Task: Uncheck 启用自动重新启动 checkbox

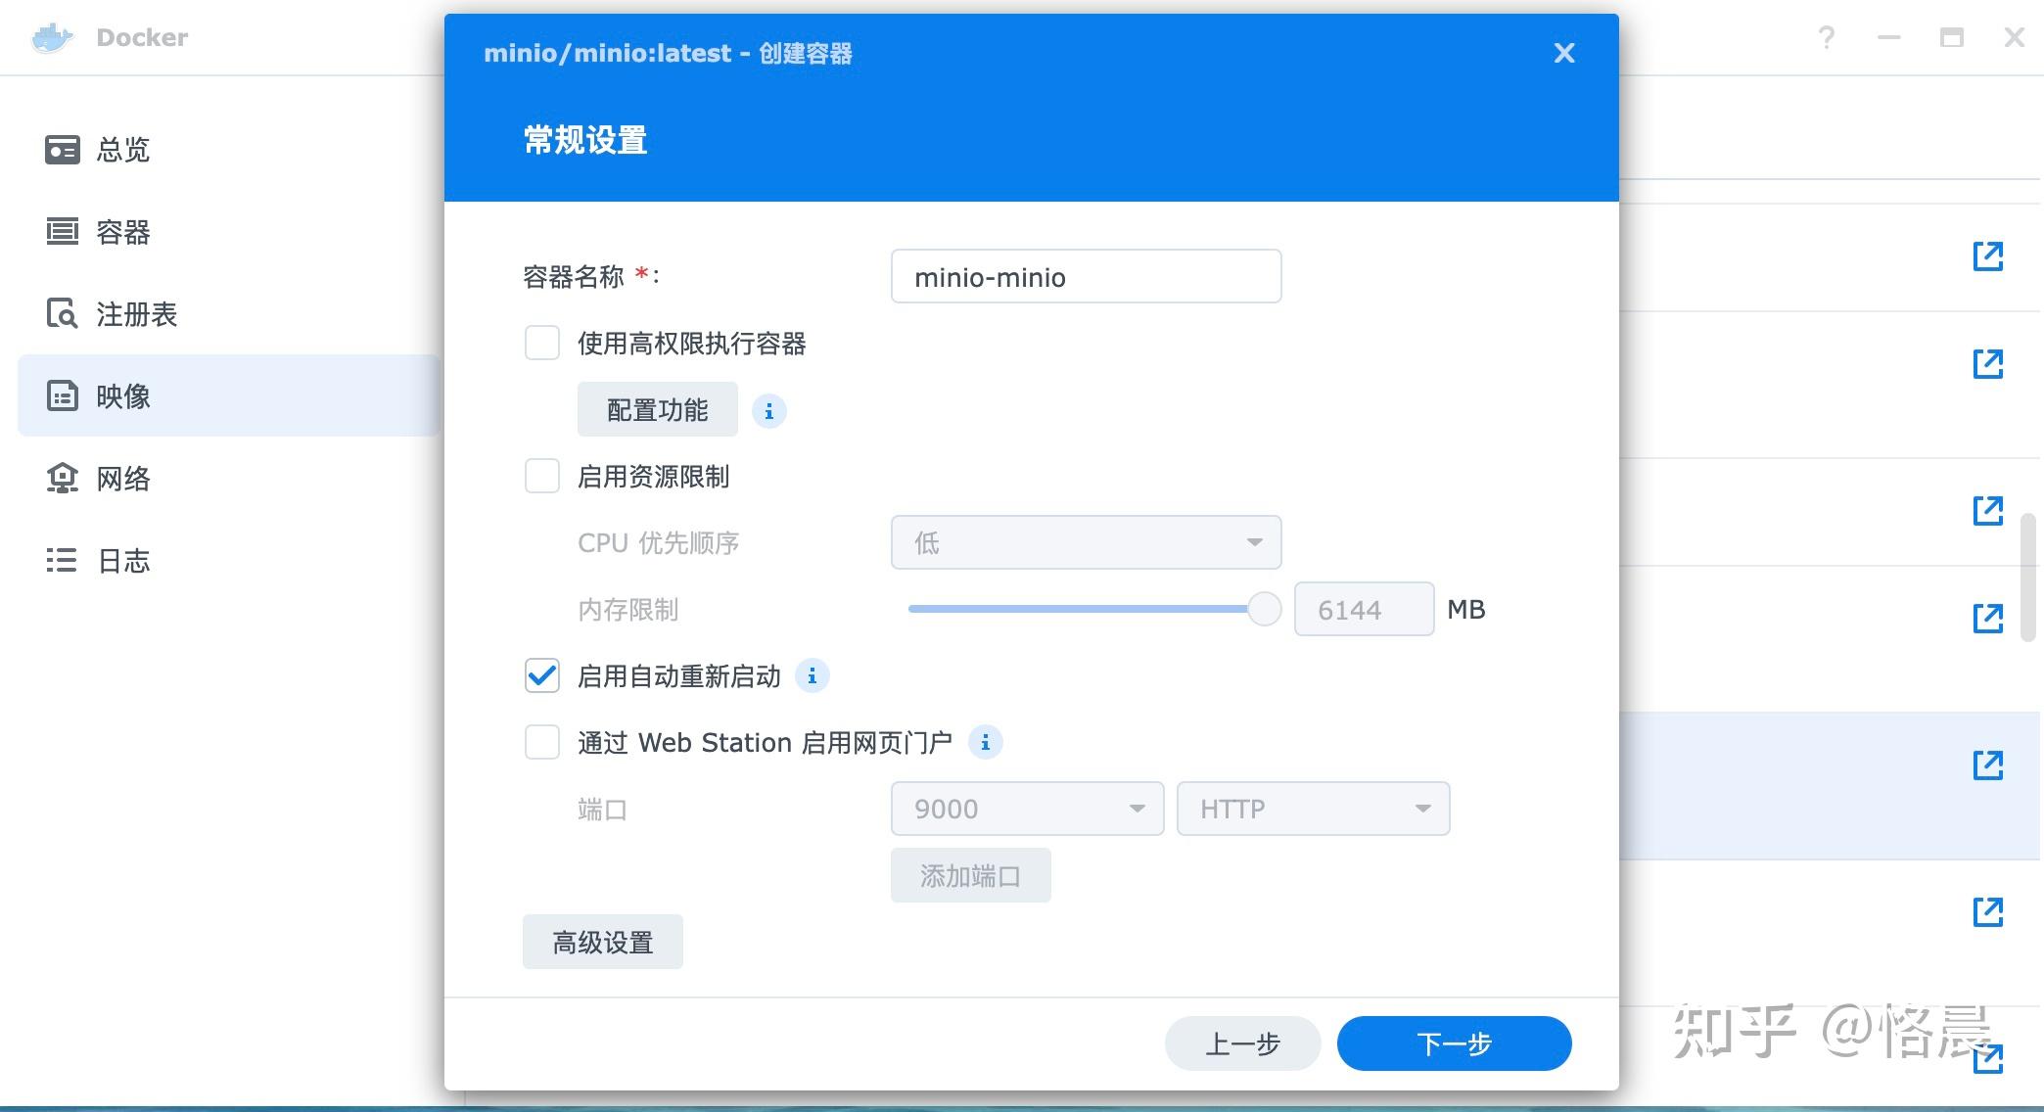Action: [542, 676]
